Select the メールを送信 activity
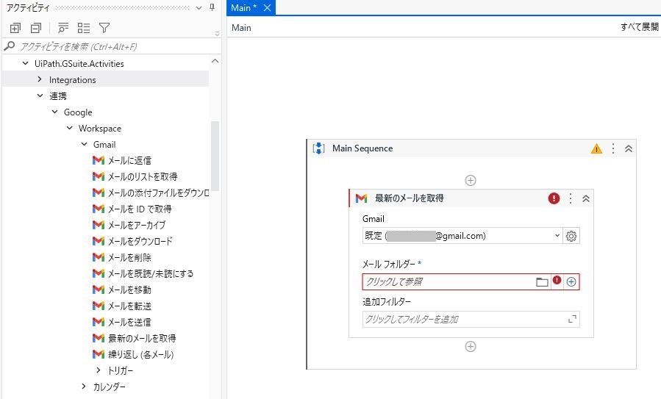This screenshot has width=661, height=399. (x=121, y=322)
